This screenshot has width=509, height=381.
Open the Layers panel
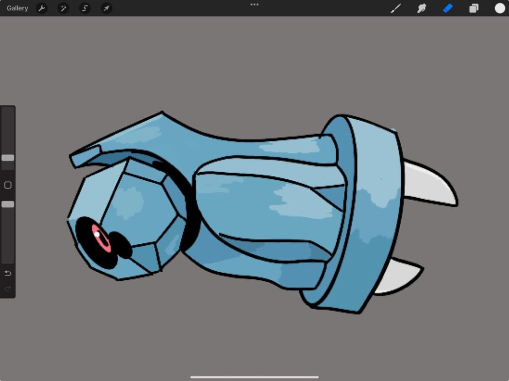click(474, 8)
